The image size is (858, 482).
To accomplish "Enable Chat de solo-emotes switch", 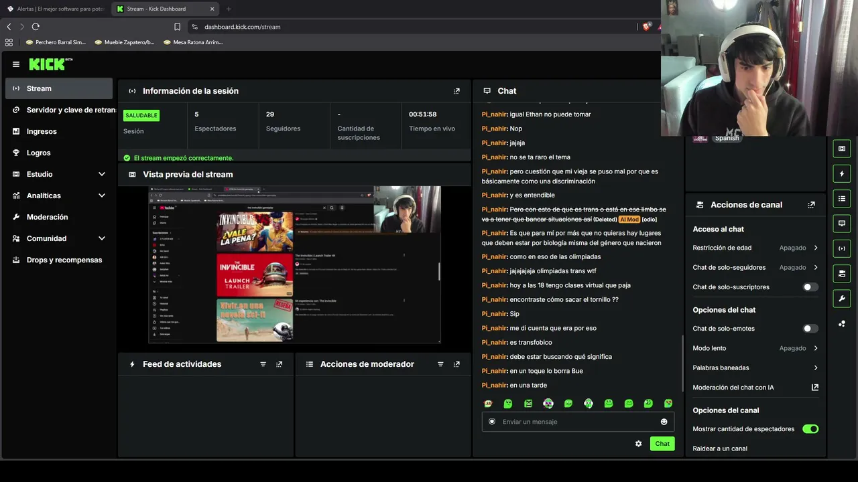I will pos(810,329).
